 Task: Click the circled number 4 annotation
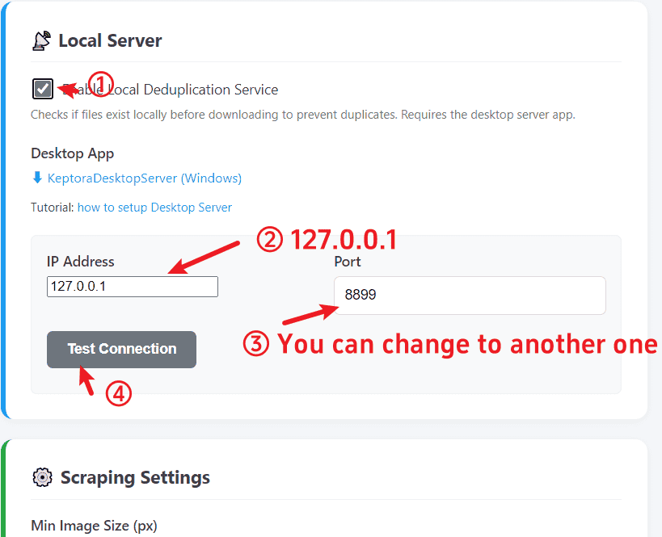(119, 393)
